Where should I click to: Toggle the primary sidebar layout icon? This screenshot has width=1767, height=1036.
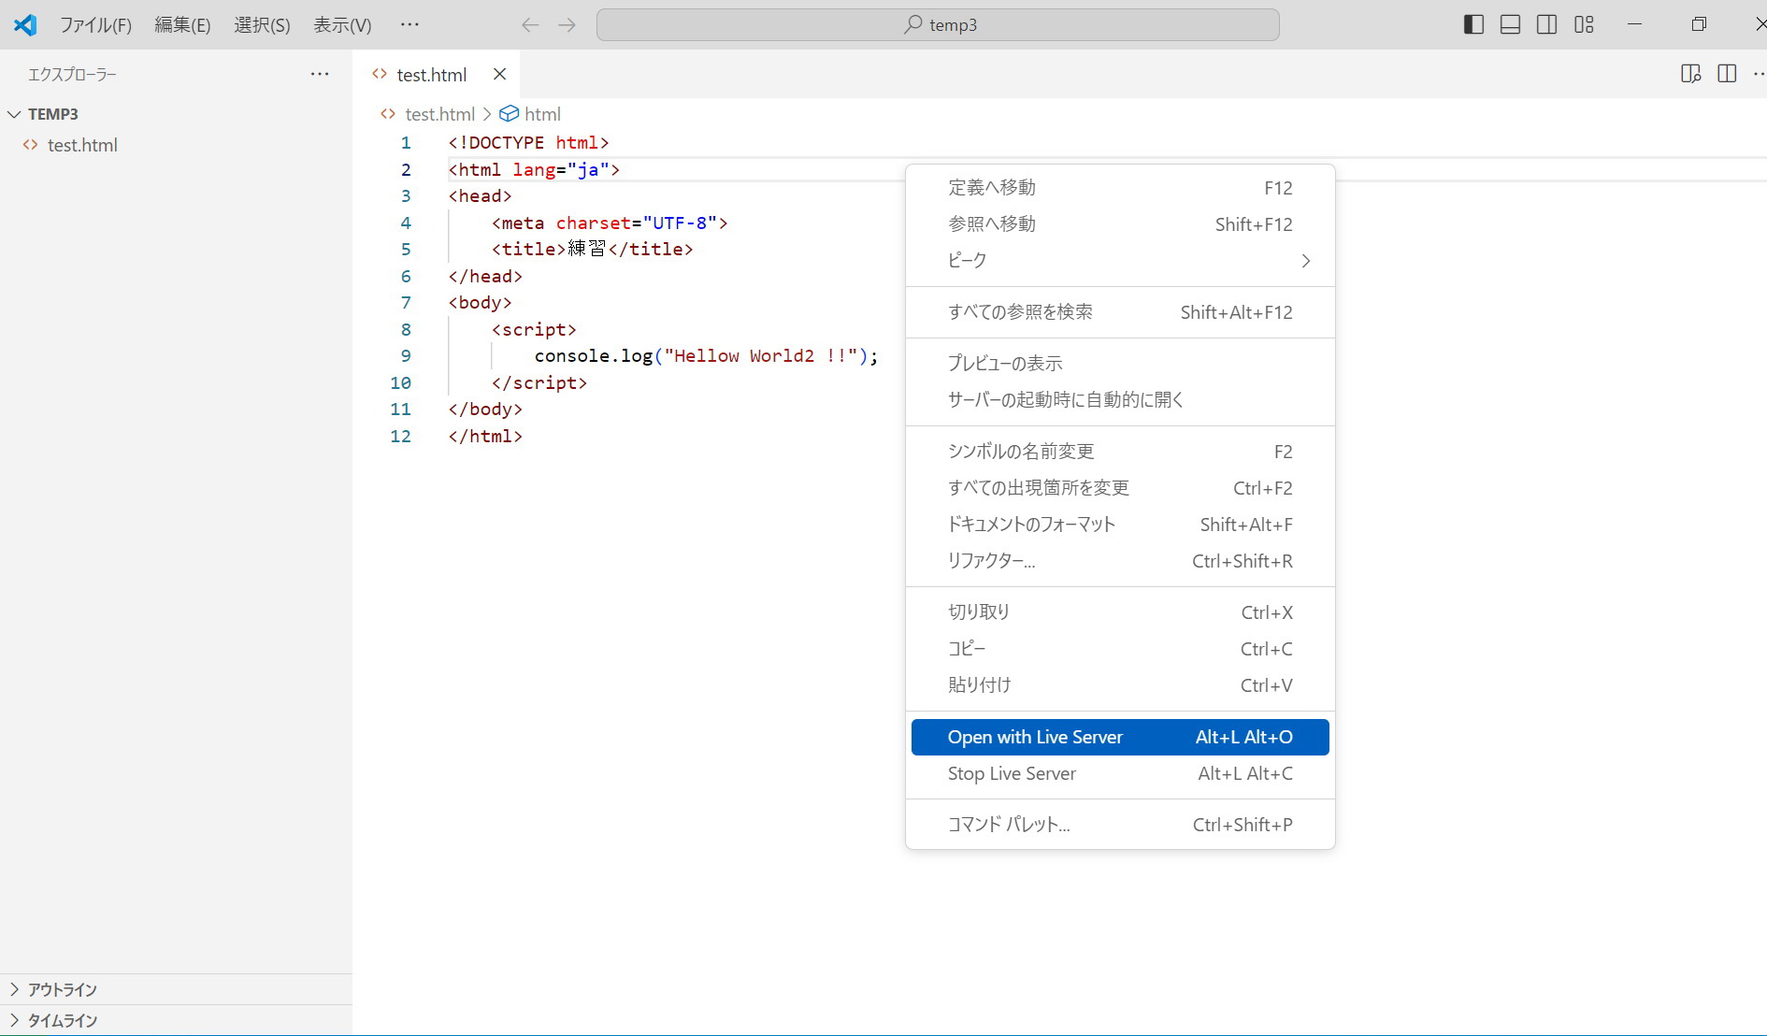[x=1473, y=25]
